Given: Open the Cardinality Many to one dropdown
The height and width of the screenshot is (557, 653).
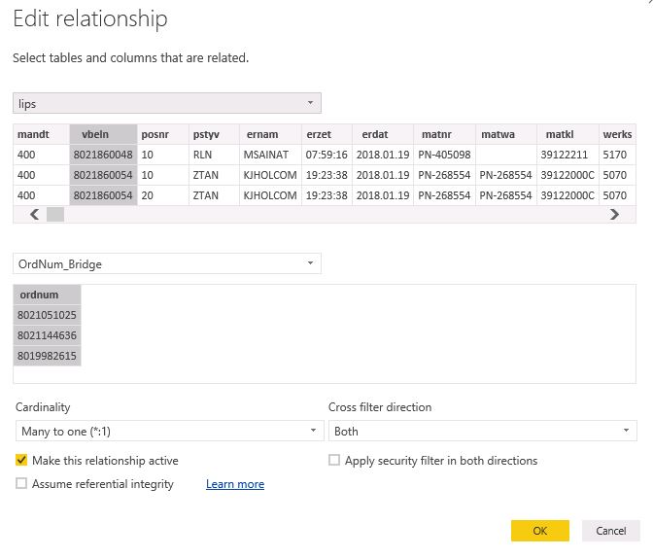Looking at the screenshot, I should (169, 431).
